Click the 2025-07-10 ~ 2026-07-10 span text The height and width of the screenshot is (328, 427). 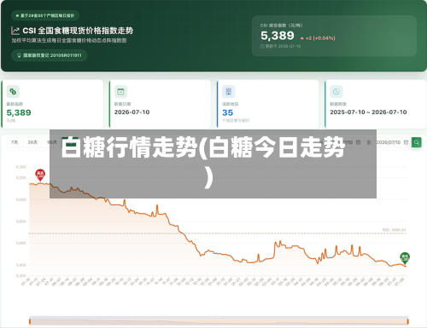(368, 112)
